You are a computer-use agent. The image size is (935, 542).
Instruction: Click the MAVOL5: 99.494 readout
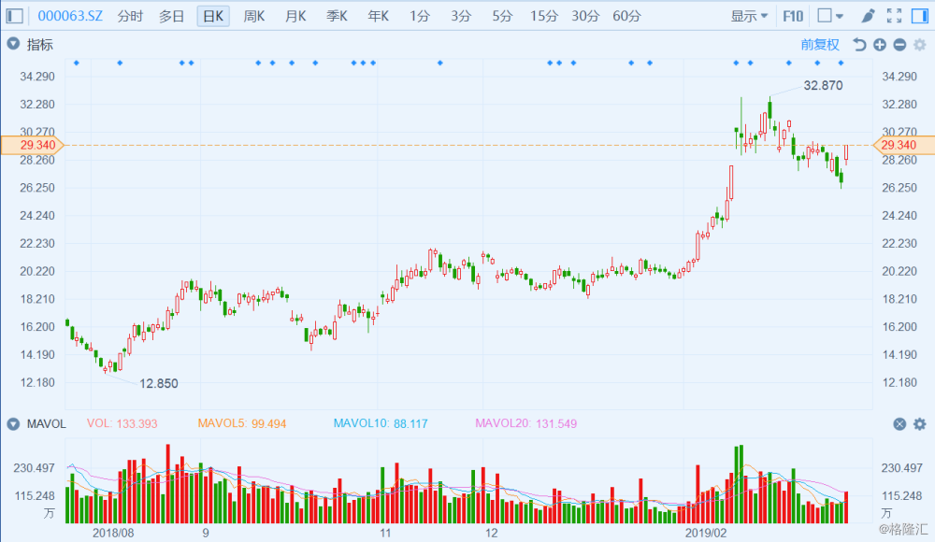pos(242,424)
